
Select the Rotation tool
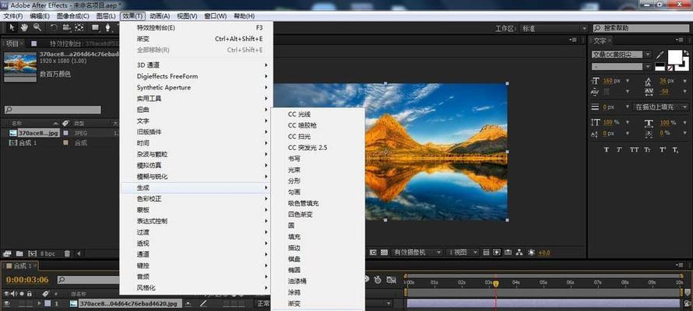pos(54,28)
